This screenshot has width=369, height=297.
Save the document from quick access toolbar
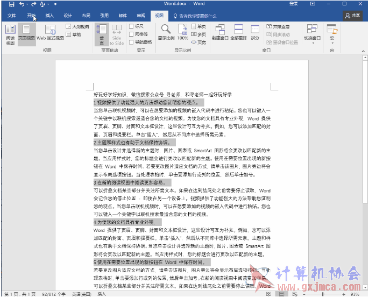(x=11, y=4)
